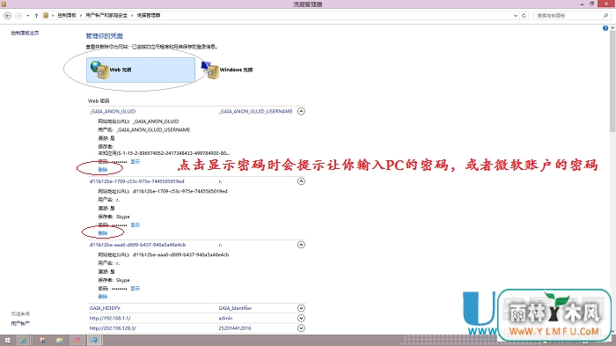Open Control Panel Home link in sidebar
This screenshot has width=616, height=346.
(x=25, y=33)
